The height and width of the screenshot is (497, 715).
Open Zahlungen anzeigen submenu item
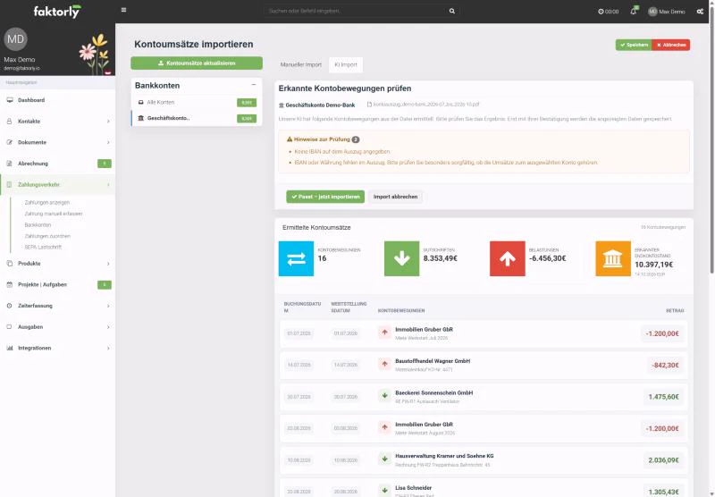[x=47, y=202]
